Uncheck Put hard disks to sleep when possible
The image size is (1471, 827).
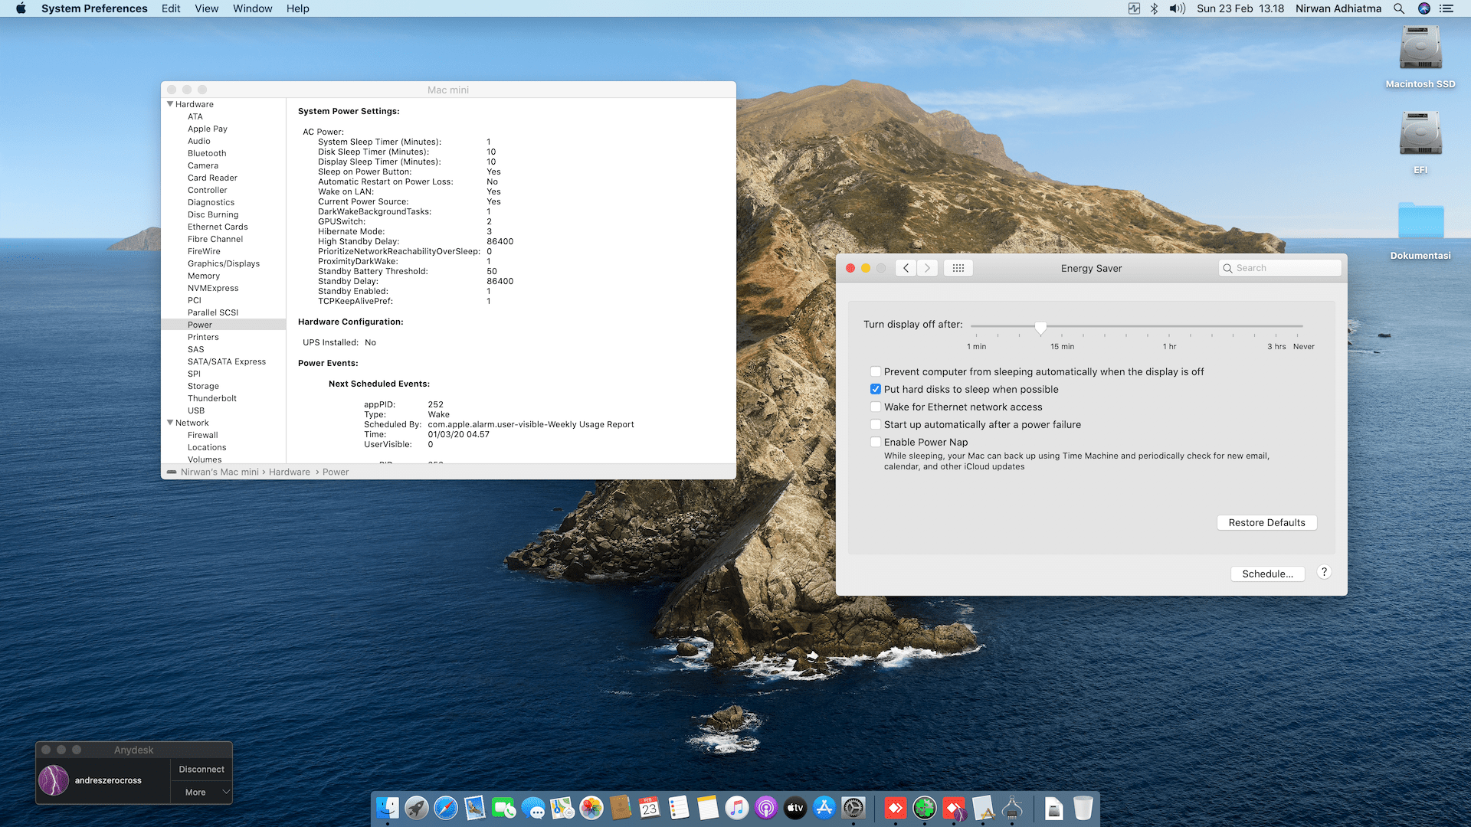click(876, 389)
